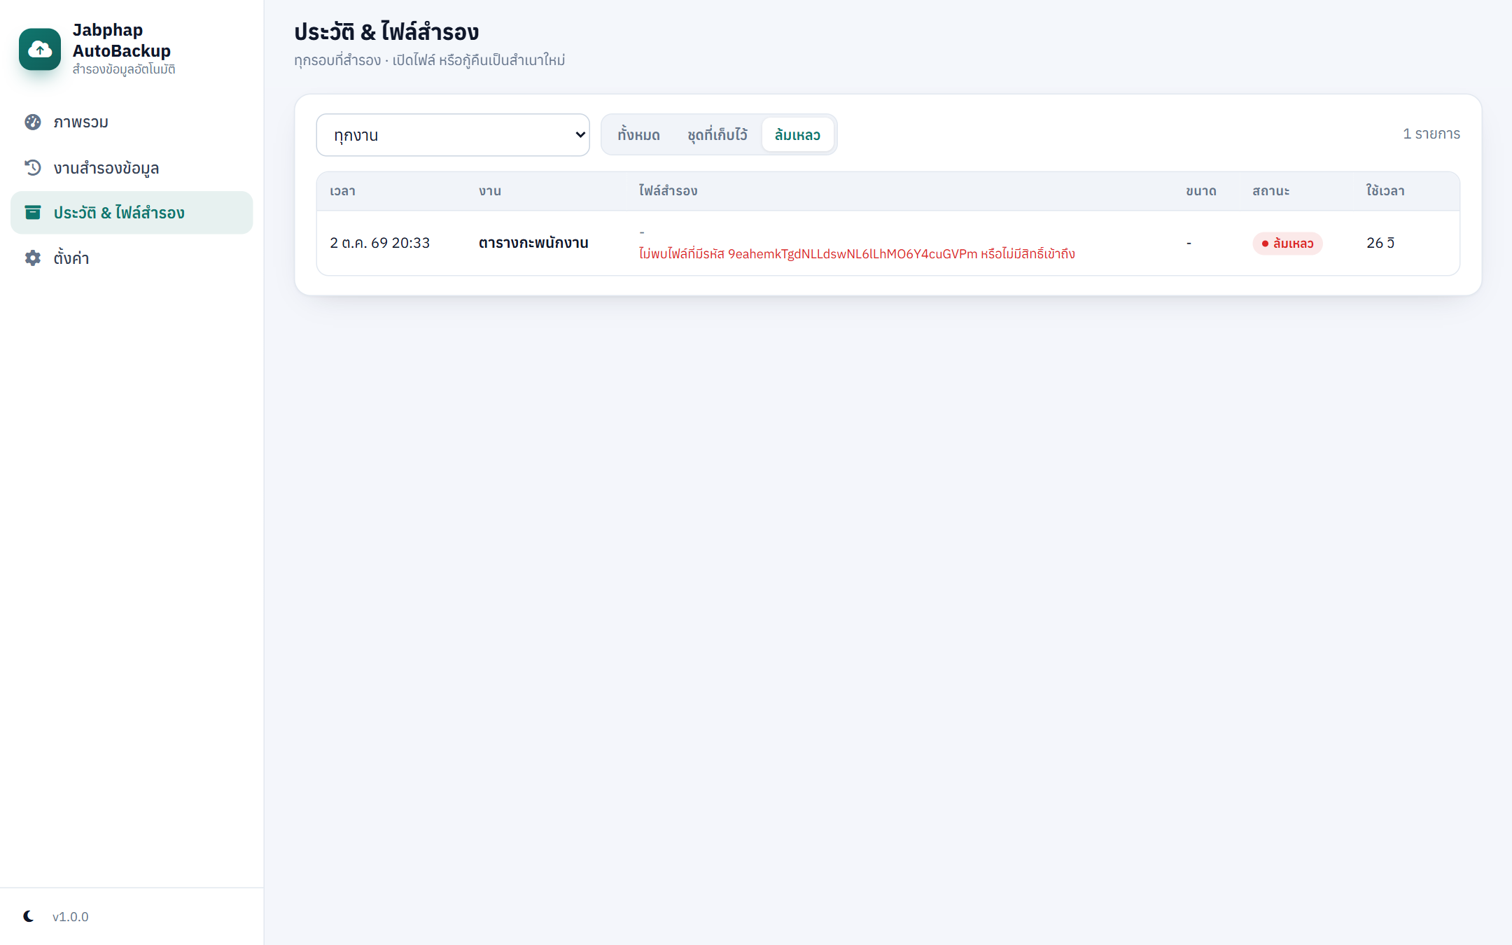This screenshot has width=1512, height=945.
Task: Click the งานสำรองข้อมูล history clock icon
Action: [x=33, y=167]
